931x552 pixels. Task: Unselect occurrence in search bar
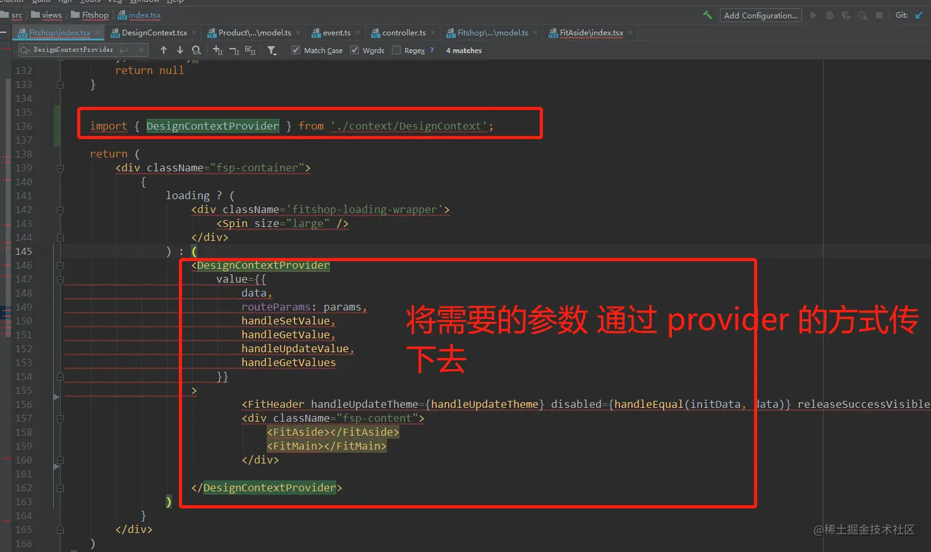click(234, 50)
